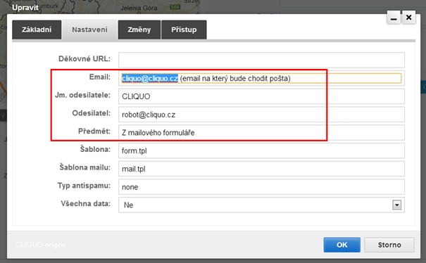Click the Upravit dialog title
Screen dimensions: 426x263
click(25, 8)
